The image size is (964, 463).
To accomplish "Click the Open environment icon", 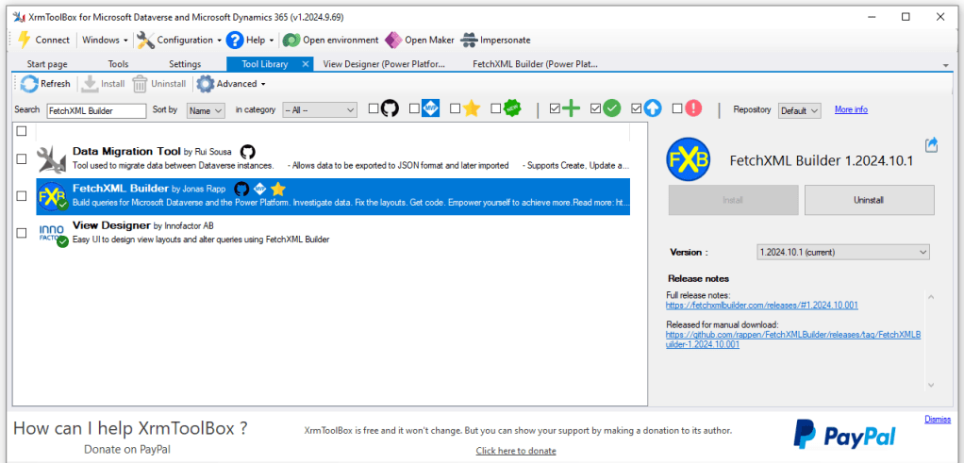I will [291, 40].
